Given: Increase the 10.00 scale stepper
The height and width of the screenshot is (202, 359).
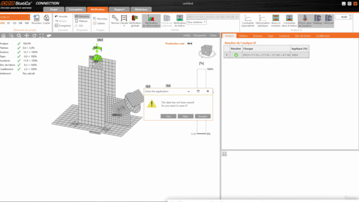Looking at the screenshot, I should pos(350,16).
